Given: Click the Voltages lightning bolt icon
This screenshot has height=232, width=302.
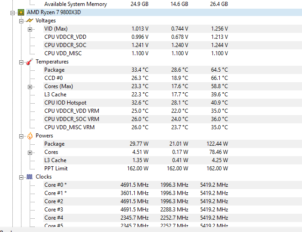Looking at the screenshot, I should 30,21.
